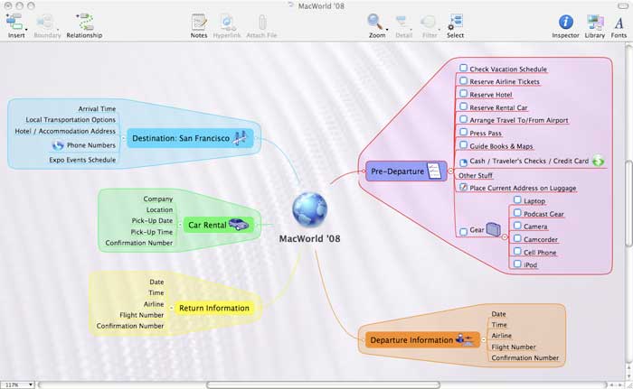Screen dimensions: 633x389
Task: Click the checklist icon on Pre-Departure
Action: [x=434, y=171]
